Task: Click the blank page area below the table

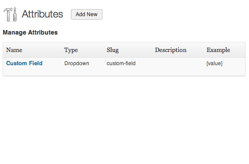Action: (x=124, y=119)
